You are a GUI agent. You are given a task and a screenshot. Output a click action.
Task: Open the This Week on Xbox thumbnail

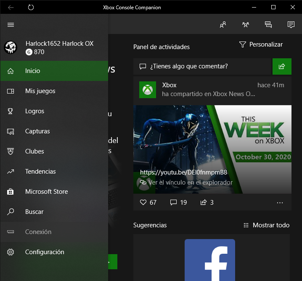tap(212, 149)
